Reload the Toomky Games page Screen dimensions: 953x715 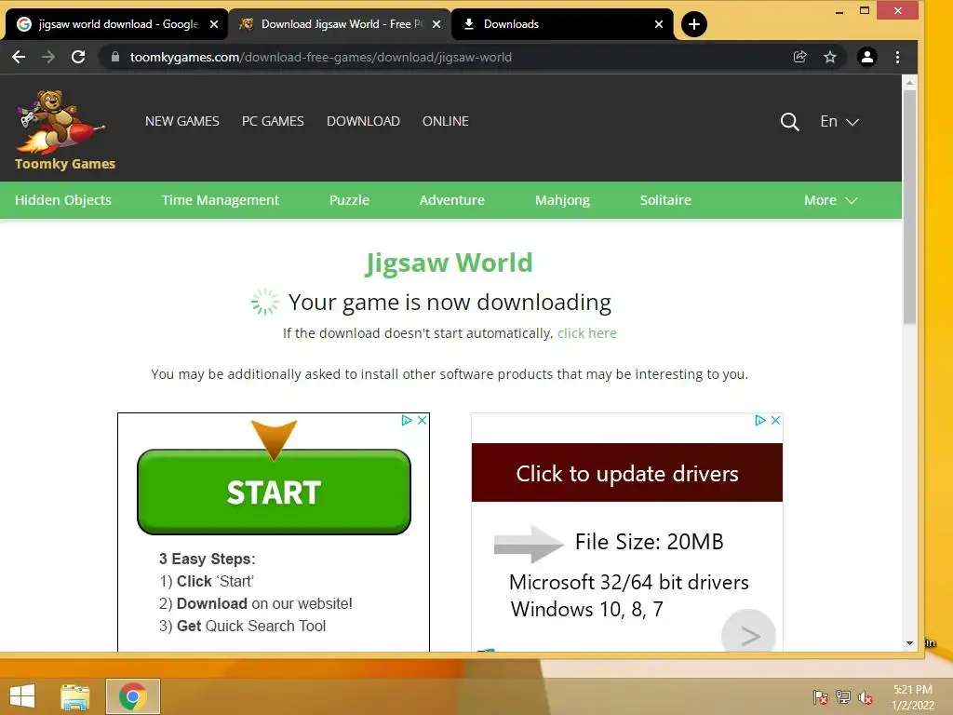(78, 57)
